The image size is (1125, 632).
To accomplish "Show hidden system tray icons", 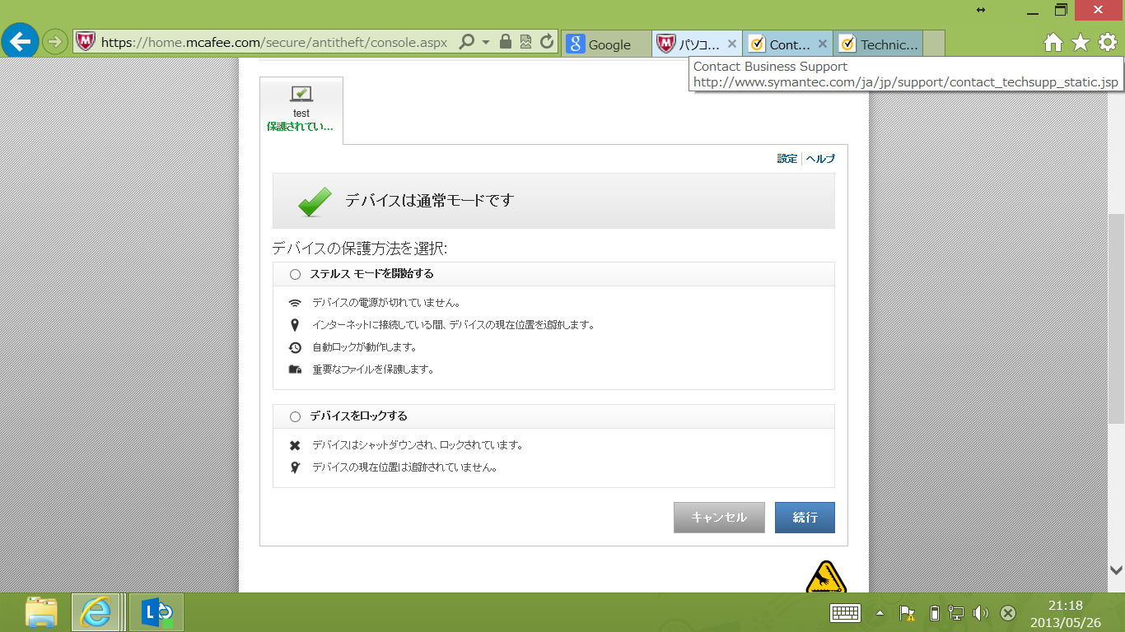I will tap(880, 613).
